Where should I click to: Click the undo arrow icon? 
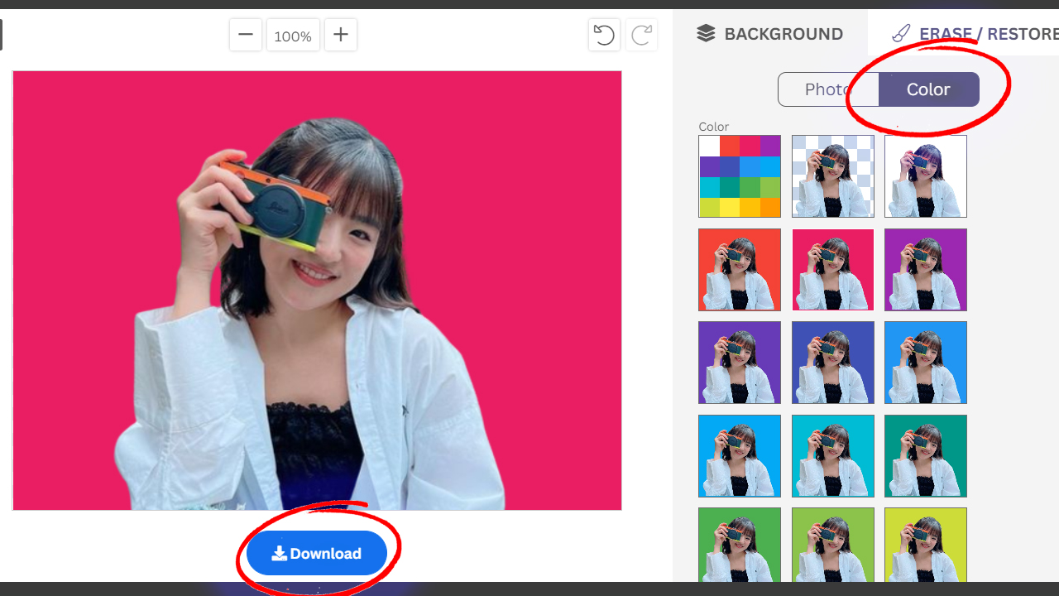pos(604,36)
